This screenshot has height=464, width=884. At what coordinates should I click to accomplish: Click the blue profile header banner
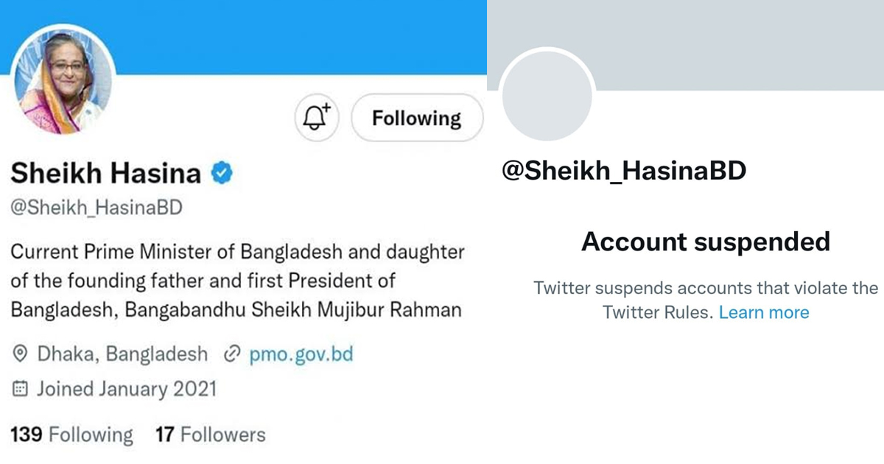point(295,33)
